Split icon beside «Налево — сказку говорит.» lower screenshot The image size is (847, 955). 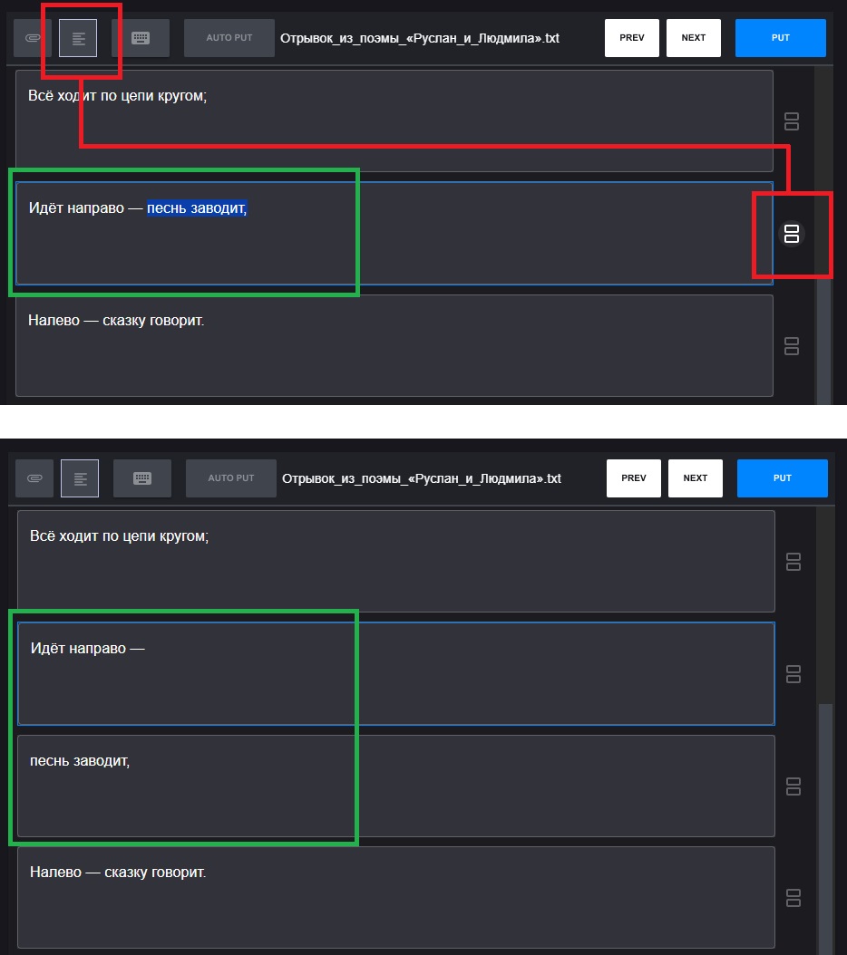pyautogui.click(x=793, y=898)
